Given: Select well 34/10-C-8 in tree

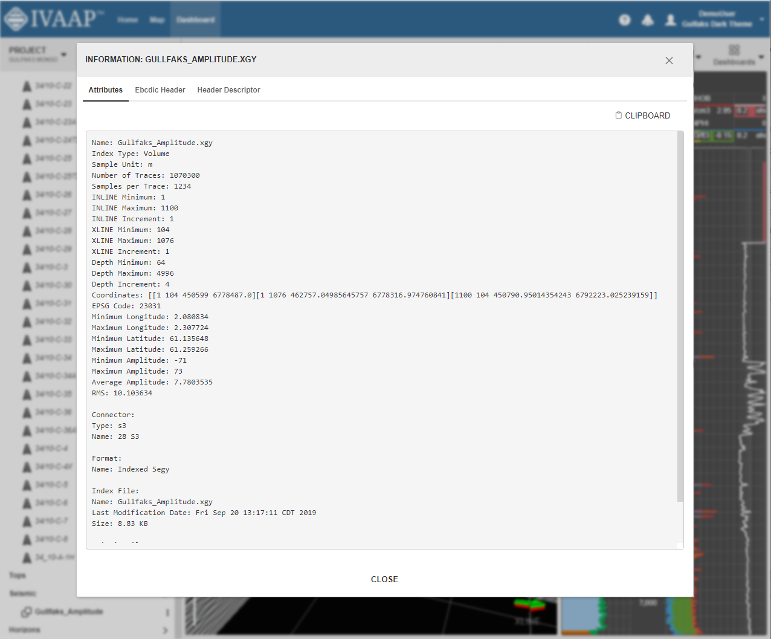Looking at the screenshot, I should click(51, 539).
